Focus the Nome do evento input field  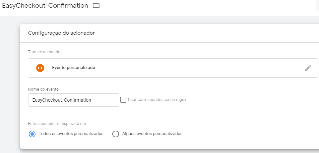point(74,100)
